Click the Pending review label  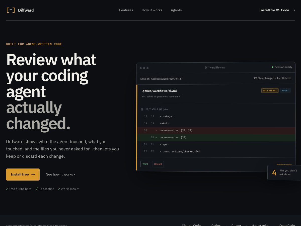tap(284, 165)
